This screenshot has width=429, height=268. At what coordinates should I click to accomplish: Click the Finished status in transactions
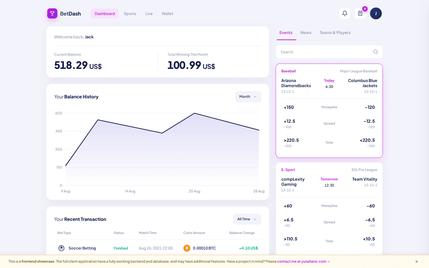click(x=121, y=248)
